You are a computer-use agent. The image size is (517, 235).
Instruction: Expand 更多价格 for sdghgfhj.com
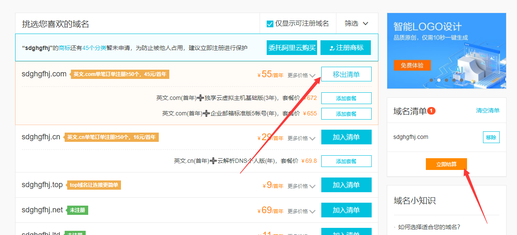[x=301, y=76]
